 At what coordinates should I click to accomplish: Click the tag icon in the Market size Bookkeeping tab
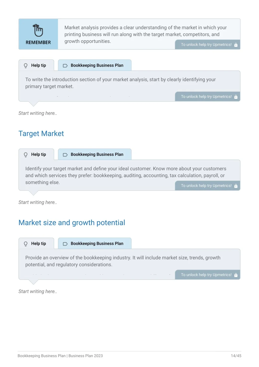[65, 244]
